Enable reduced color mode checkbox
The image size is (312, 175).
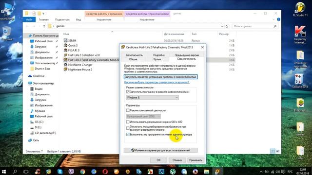[x=128, y=110]
